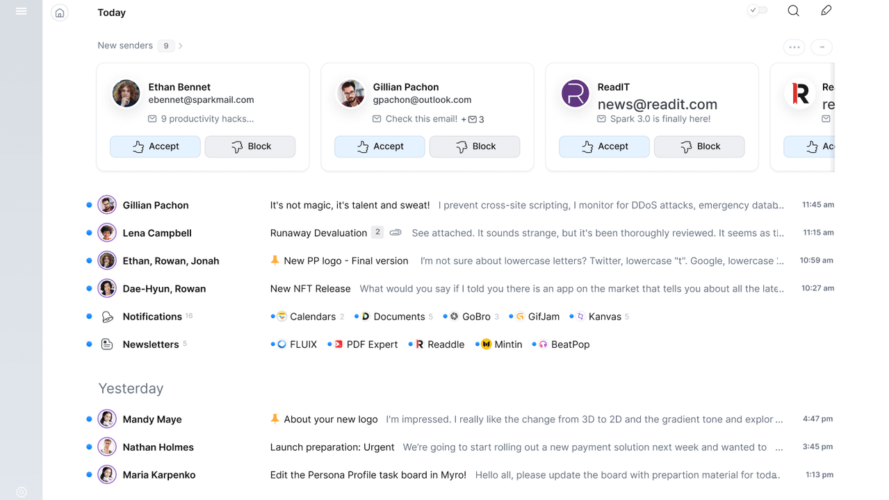Toggle the checkmark switch in the top bar

(757, 10)
